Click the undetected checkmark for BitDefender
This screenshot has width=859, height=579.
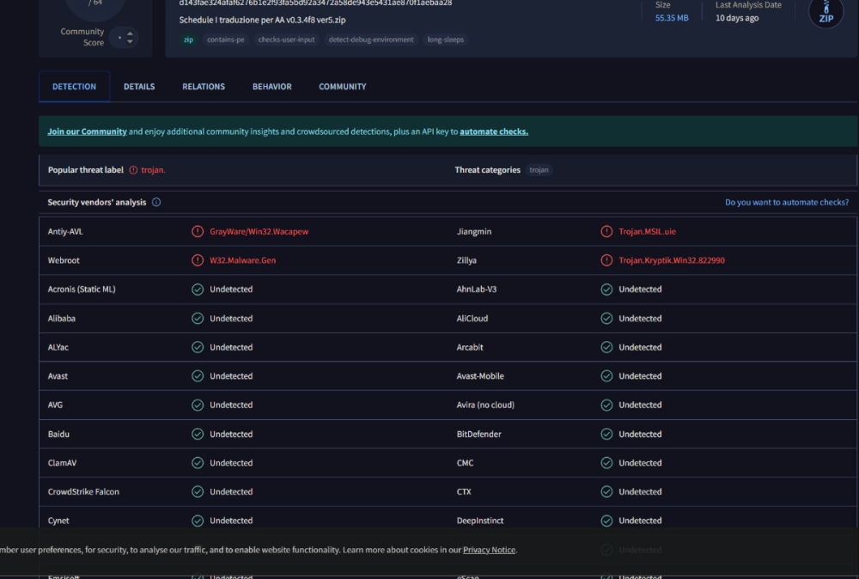606,435
